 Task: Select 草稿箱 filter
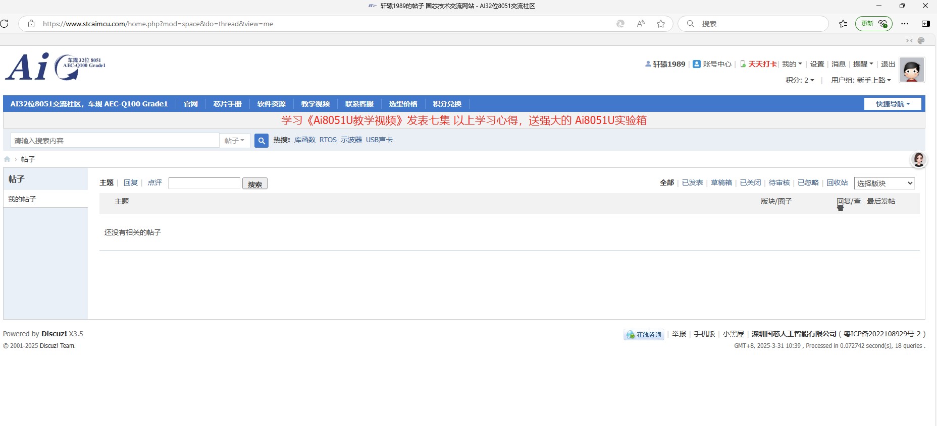721,182
